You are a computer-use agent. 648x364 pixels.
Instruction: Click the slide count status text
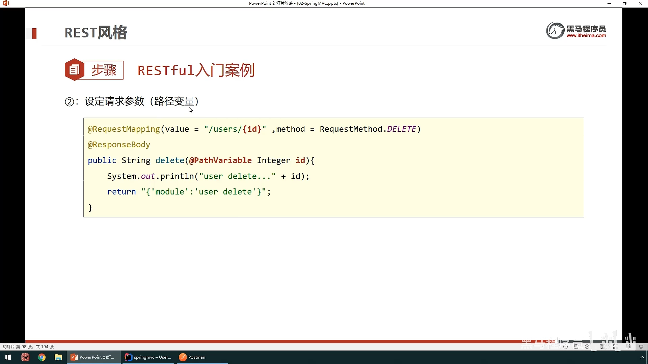pyautogui.click(x=28, y=346)
